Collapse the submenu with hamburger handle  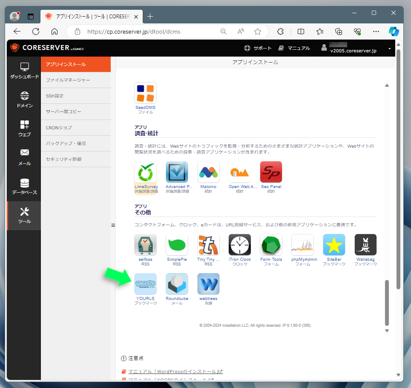113,225
